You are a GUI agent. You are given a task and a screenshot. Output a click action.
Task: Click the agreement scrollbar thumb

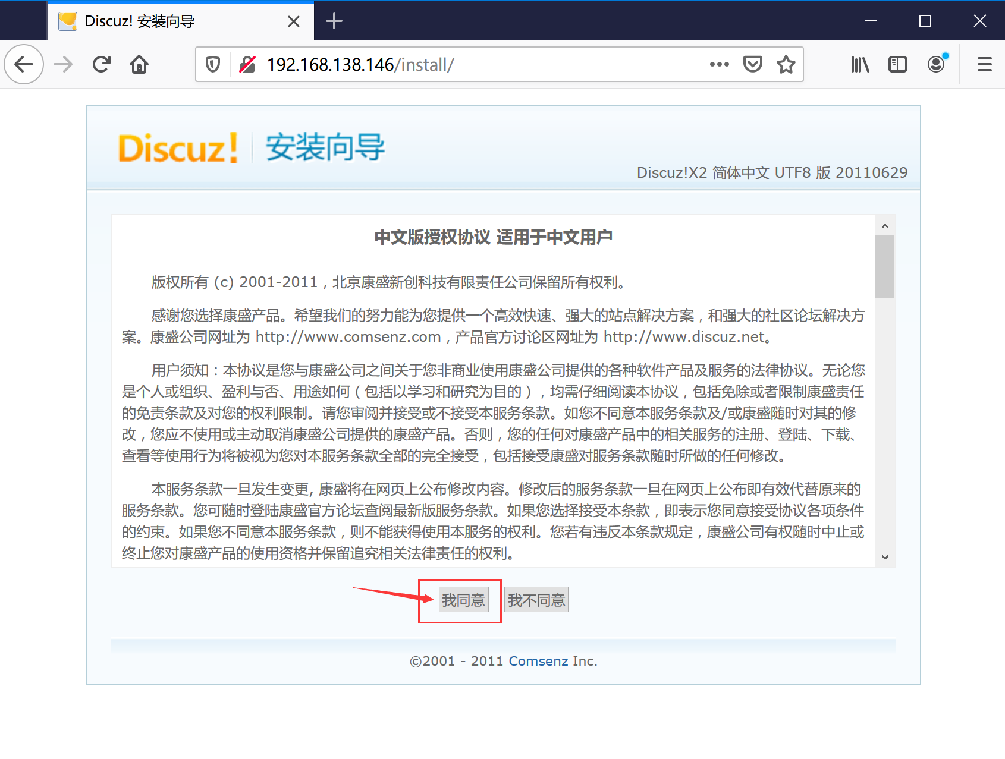pos(885,266)
